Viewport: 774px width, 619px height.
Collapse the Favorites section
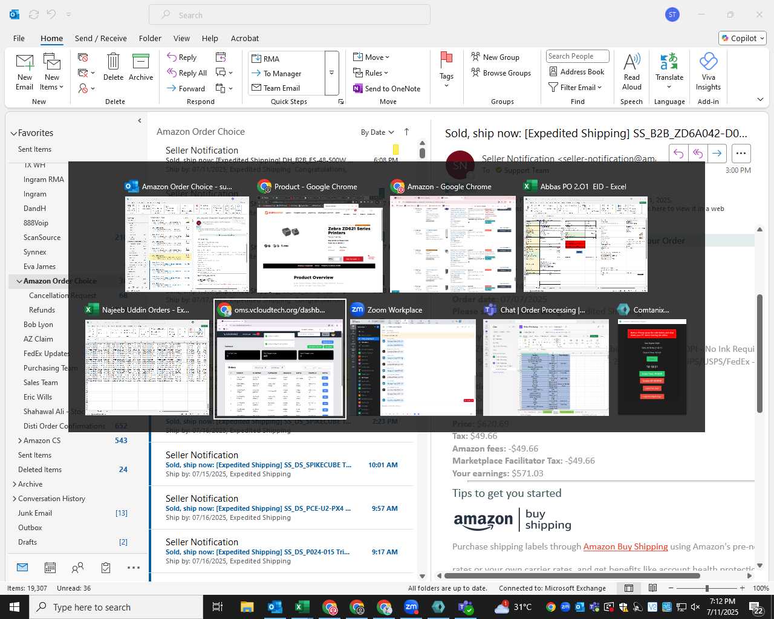pyautogui.click(x=14, y=133)
